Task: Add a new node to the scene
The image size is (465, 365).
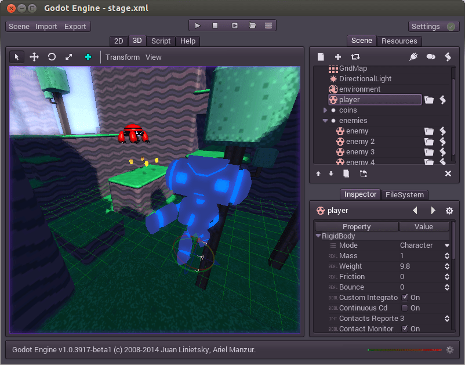Action: pos(337,56)
